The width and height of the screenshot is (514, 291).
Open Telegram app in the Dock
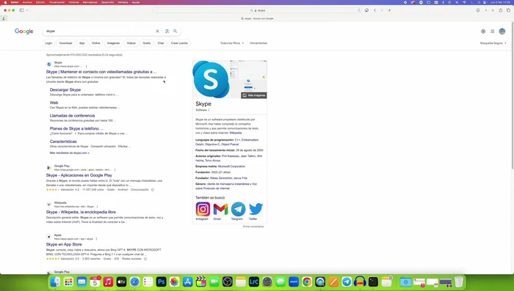(347, 281)
